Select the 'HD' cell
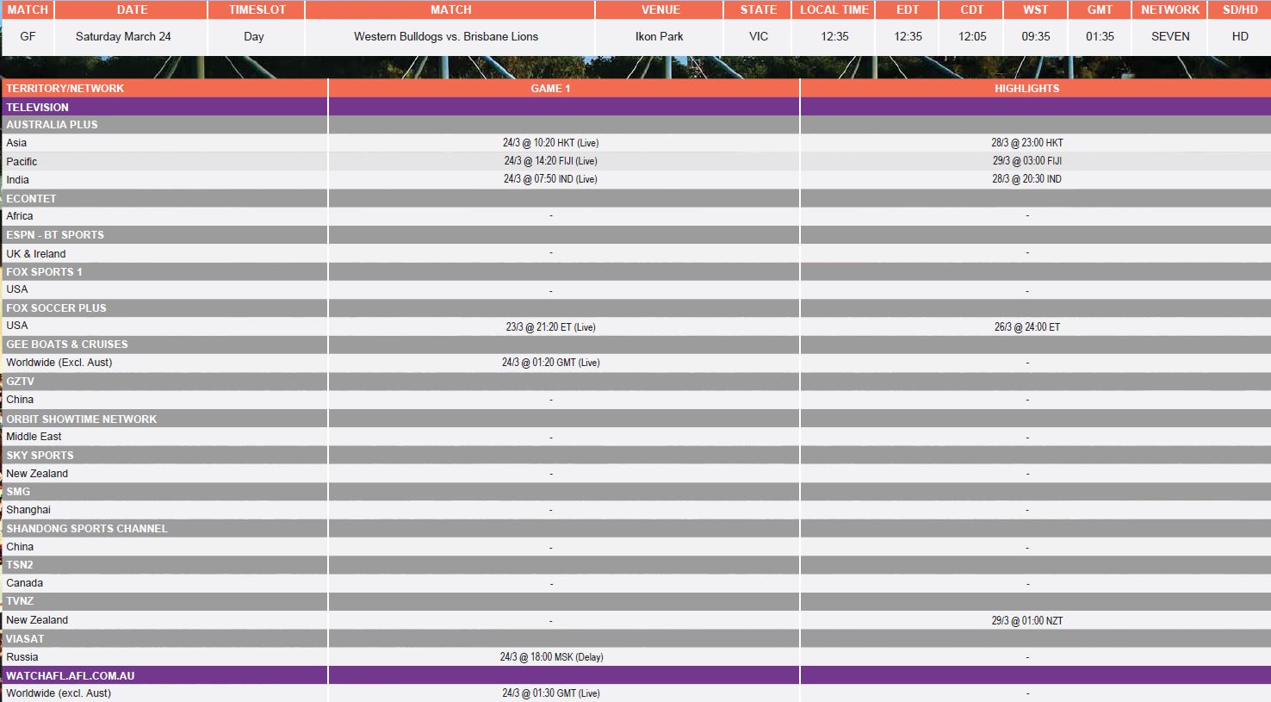This screenshot has height=702, width=1271. point(1240,37)
